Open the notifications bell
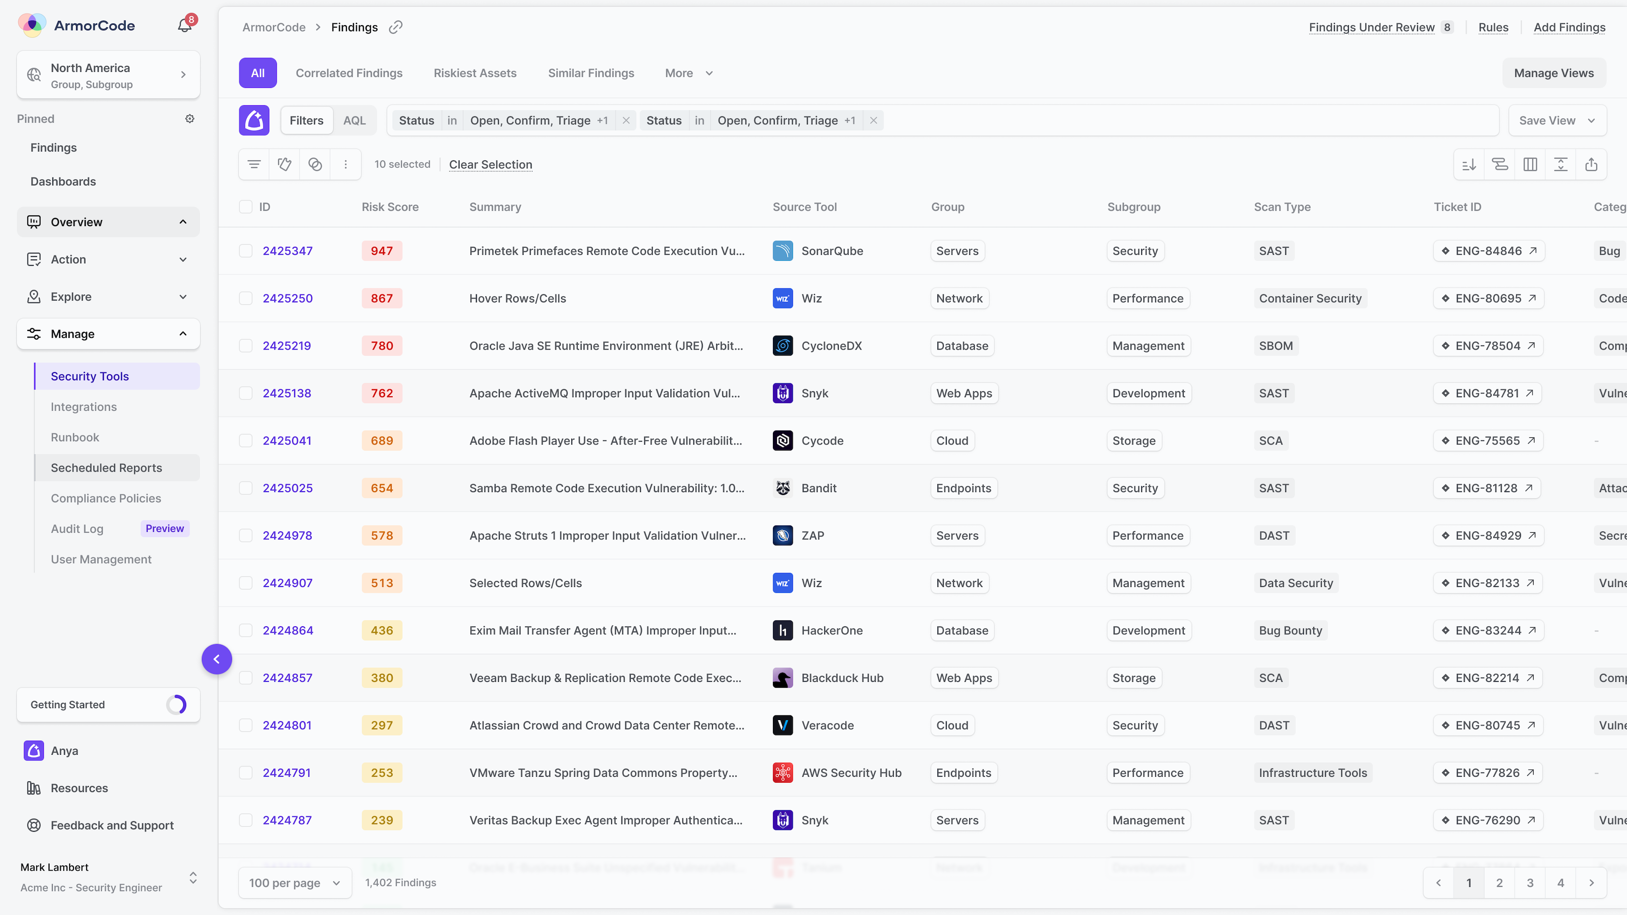The image size is (1627, 915). (184, 25)
